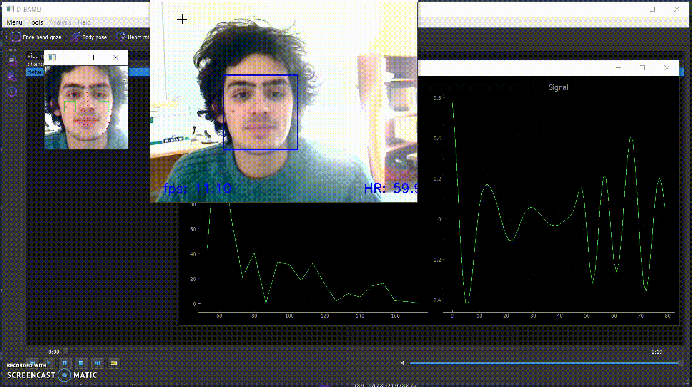Open the Menu menu
Screen dimensions: 692x387
pyautogui.click(x=15, y=22)
